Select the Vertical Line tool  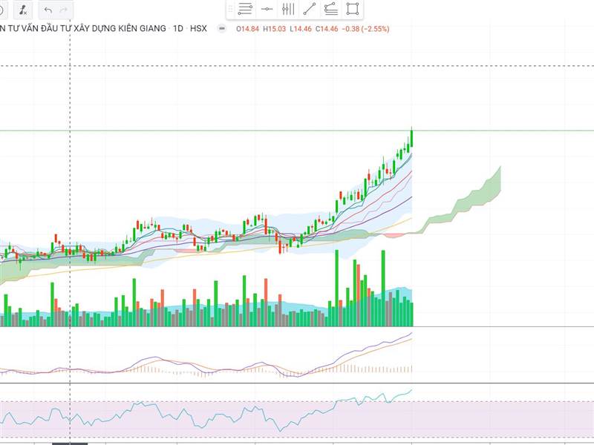click(290, 9)
